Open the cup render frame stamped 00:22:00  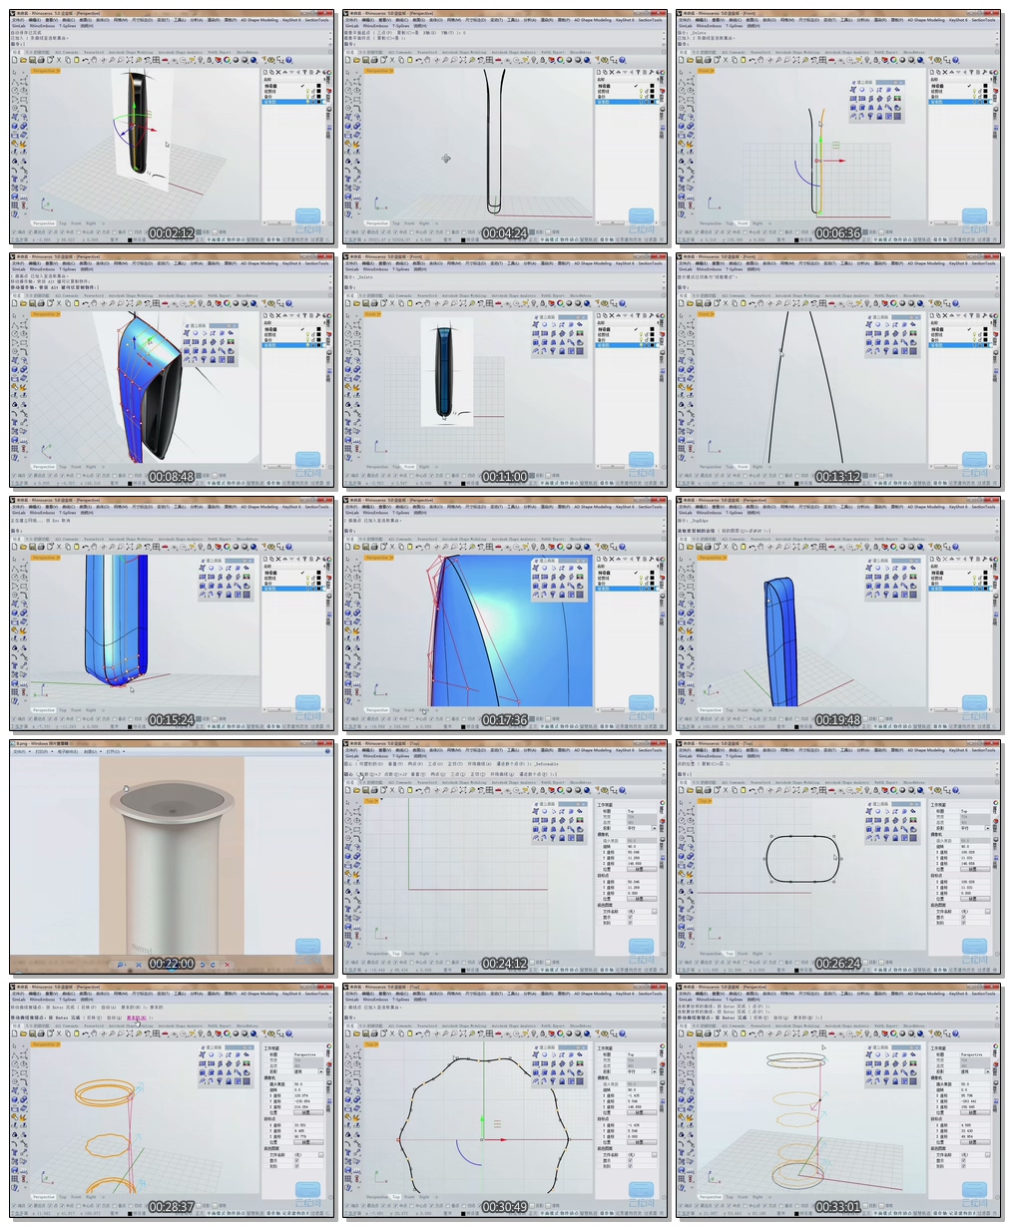[172, 857]
